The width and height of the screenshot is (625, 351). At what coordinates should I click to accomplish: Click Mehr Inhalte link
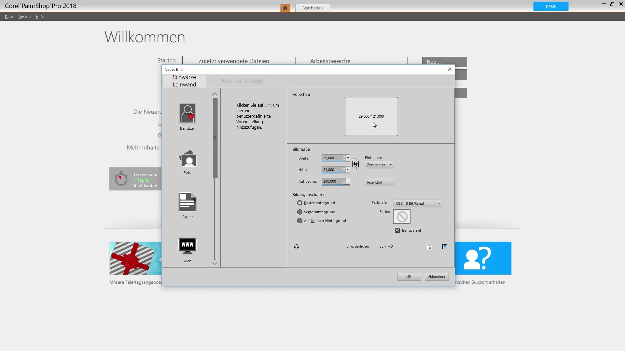point(143,148)
